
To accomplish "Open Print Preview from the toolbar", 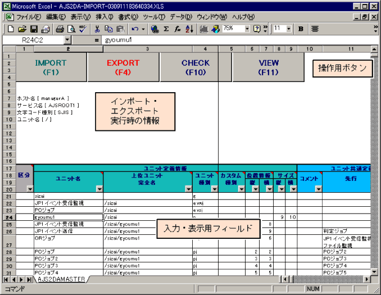I will coord(71,29).
